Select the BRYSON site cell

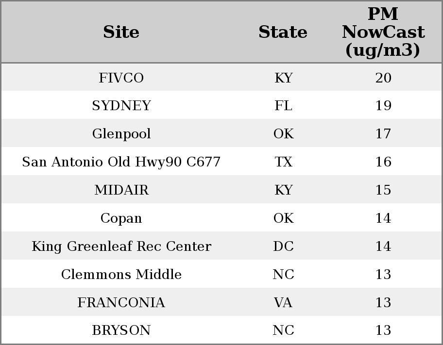pyautogui.click(x=121, y=330)
